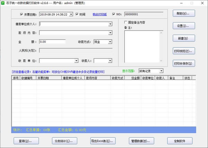Enable the 固定备注内容 checkbox
The height and width of the screenshot is (148, 208).
tap(125, 23)
